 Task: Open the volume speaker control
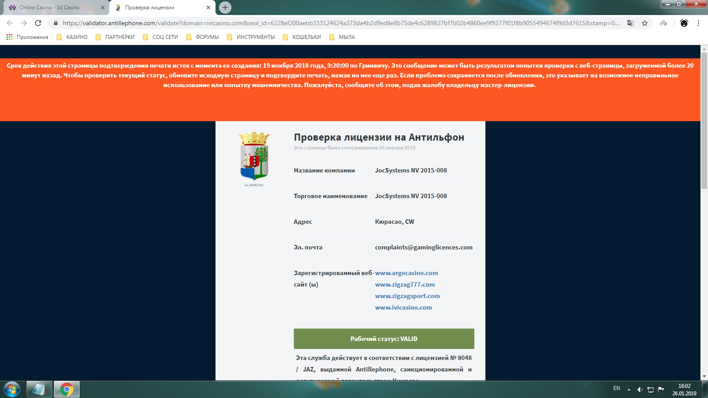[639, 390]
